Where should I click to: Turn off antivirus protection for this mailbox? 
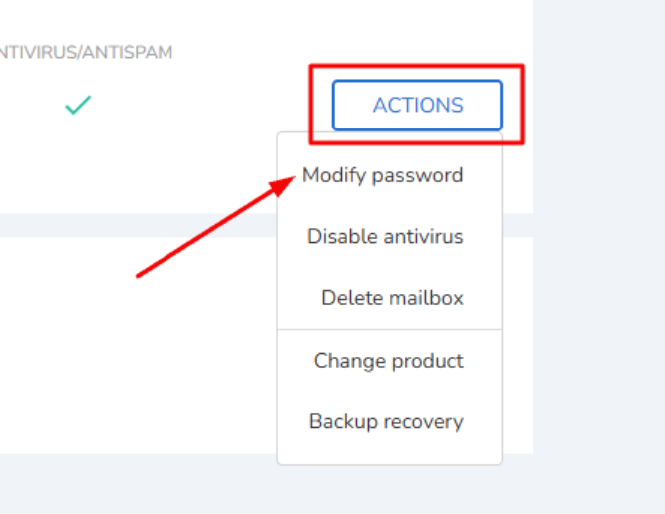[385, 236]
